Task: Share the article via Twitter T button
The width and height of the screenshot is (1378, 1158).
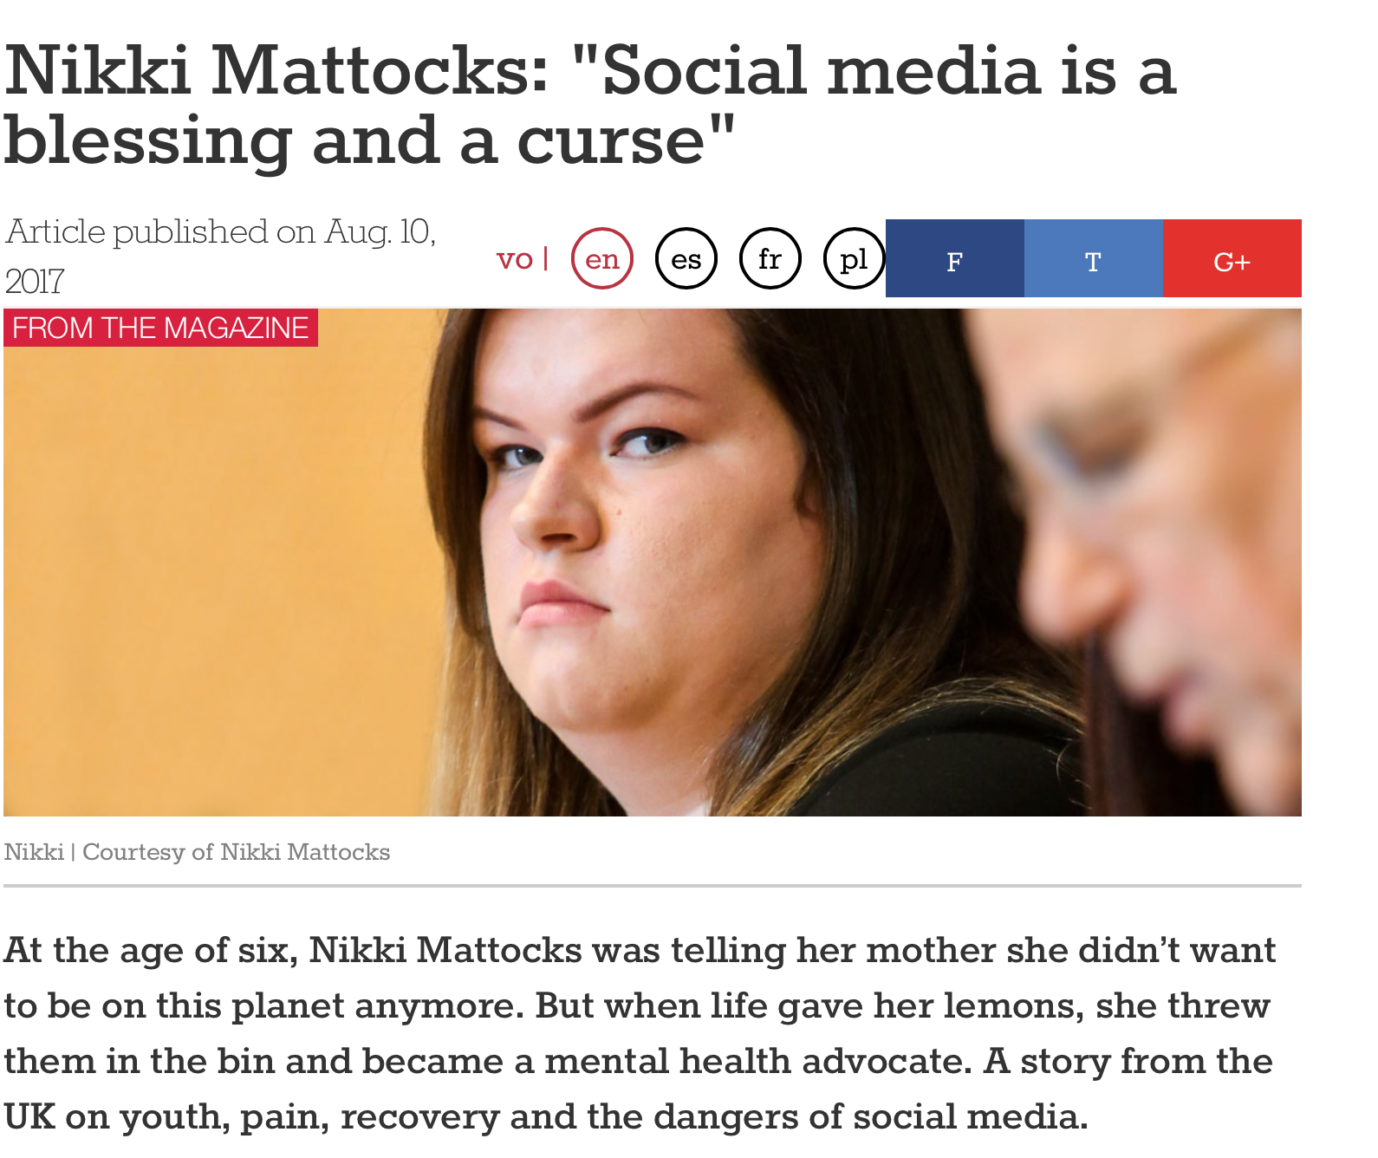Action: [x=1094, y=258]
